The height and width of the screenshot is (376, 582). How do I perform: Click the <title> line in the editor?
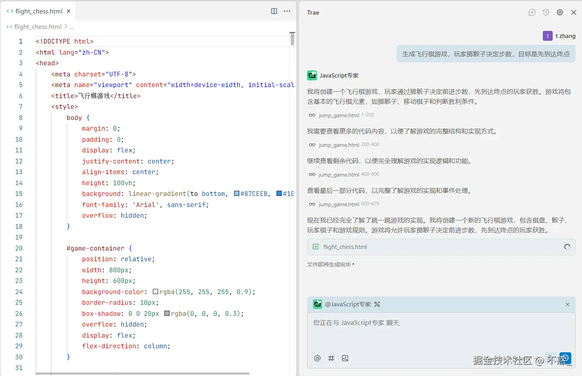point(95,96)
